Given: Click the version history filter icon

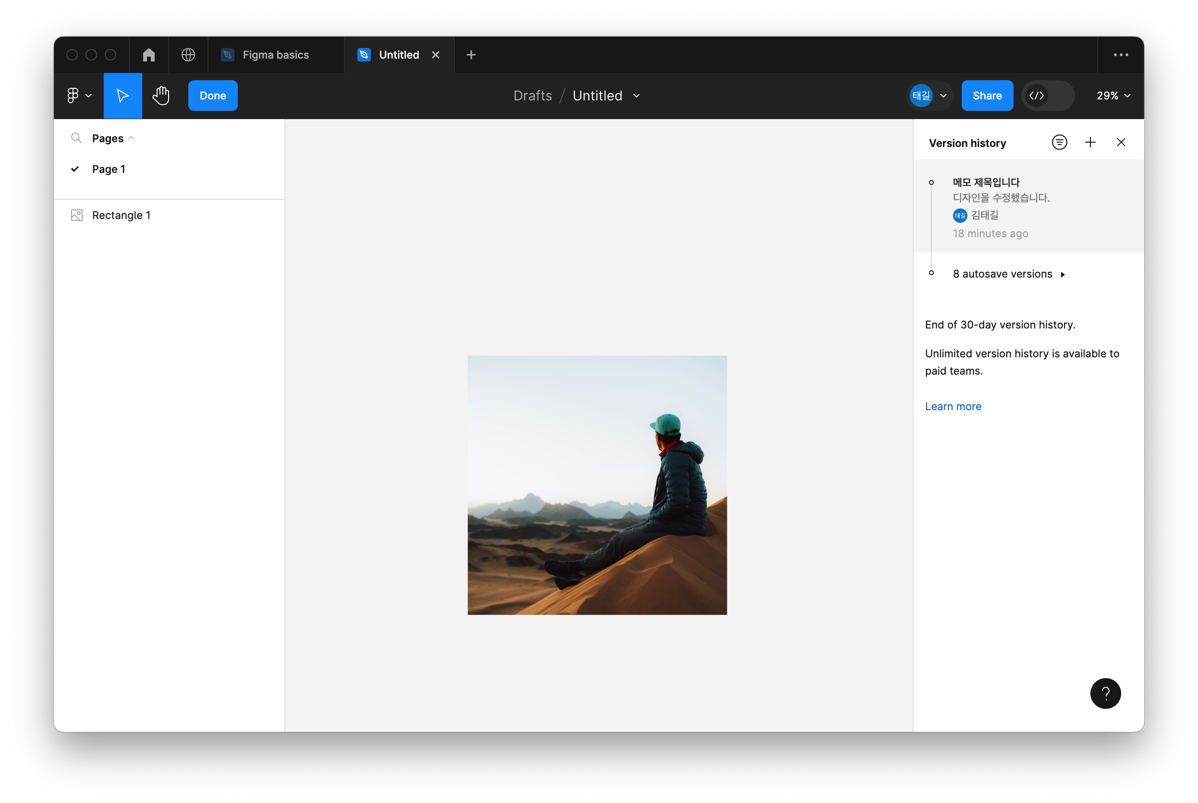Looking at the screenshot, I should [x=1059, y=142].
